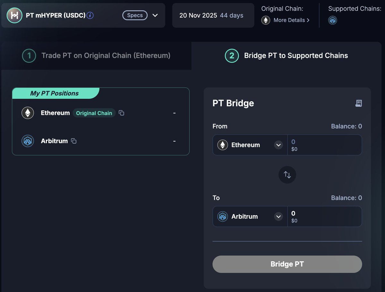The image size is (385, 292).
Task: Open bridge history icon in PT Bridge header
Action: 359,103
